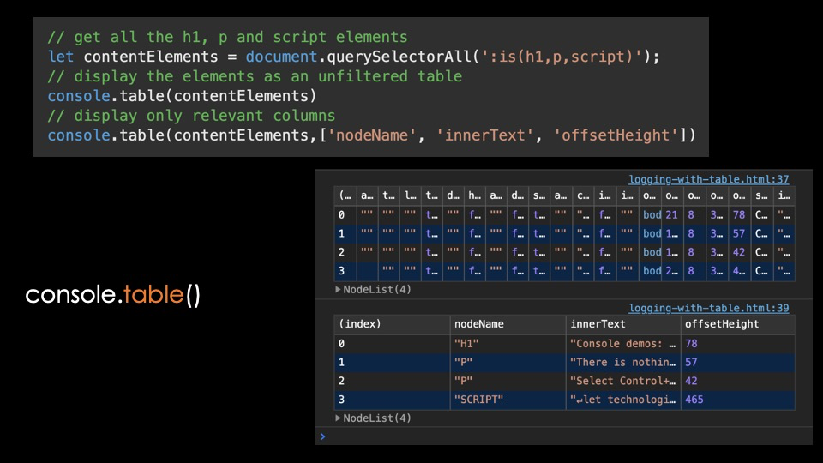Viewport: 823px width, 463px height.
Task: Click the "↵let technologi…" innerText cell
Action: 622,400
